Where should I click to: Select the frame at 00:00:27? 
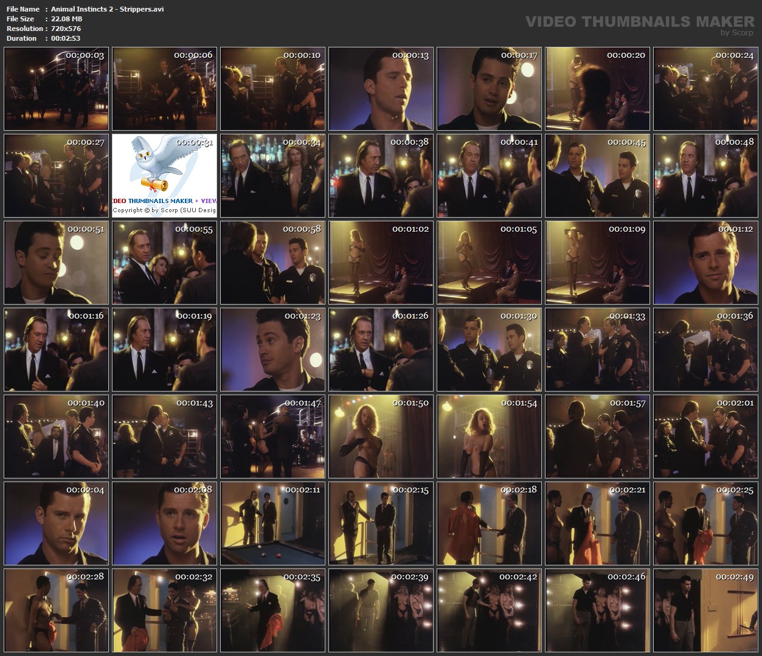[57, 176]
